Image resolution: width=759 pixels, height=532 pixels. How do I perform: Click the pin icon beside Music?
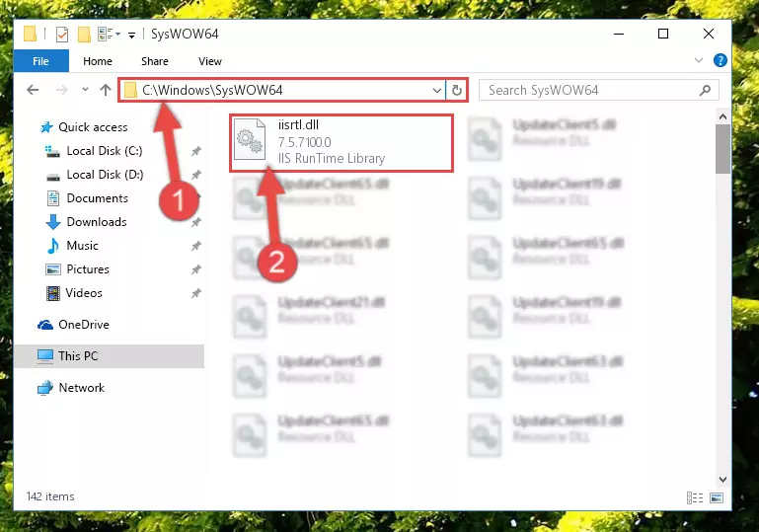click(x=196, y=246)
